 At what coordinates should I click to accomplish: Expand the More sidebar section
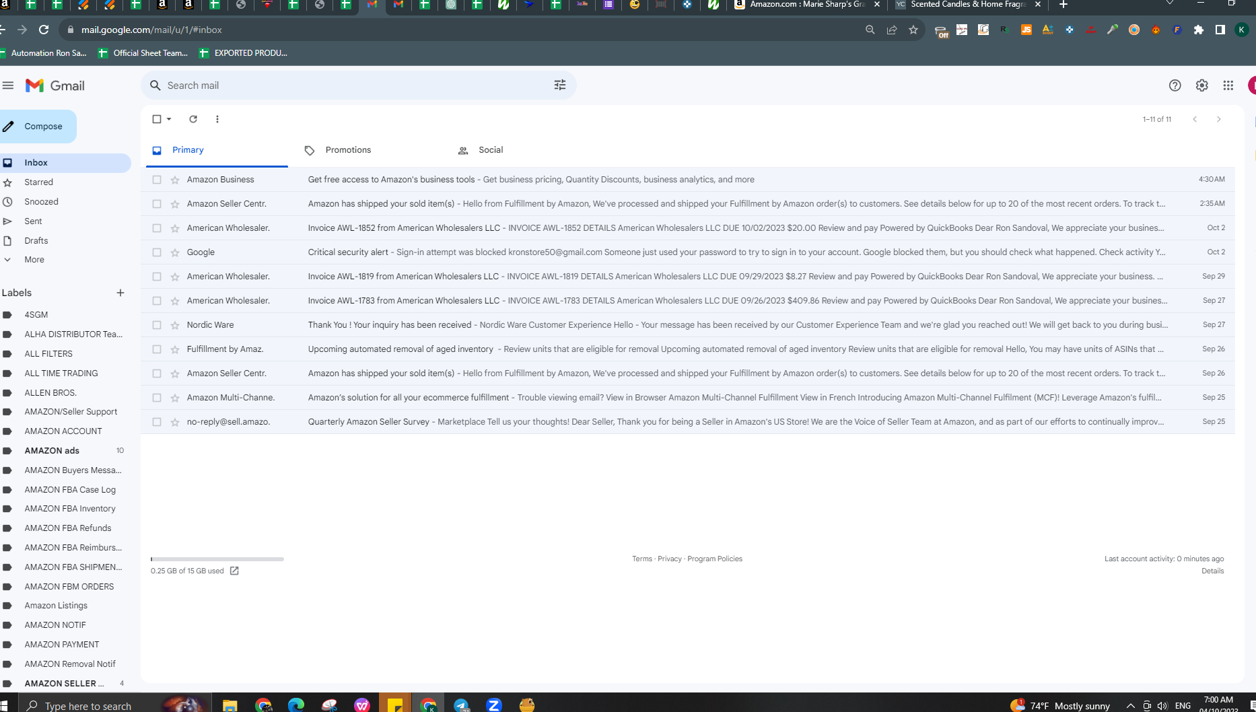(x=34, y=260)
